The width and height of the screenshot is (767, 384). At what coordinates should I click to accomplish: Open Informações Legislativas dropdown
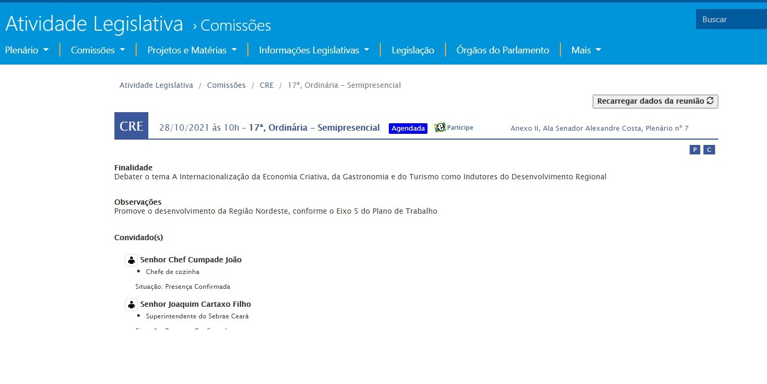[x=314, y=50]
